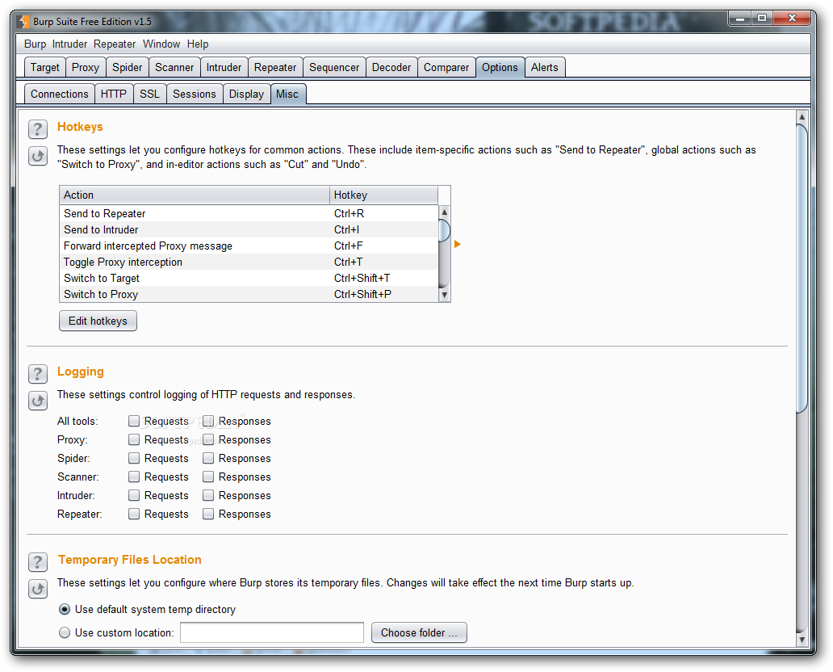This screenshot has height=672, width=833.
Task: Open the Sequencer tab
Action: (334, 68)
